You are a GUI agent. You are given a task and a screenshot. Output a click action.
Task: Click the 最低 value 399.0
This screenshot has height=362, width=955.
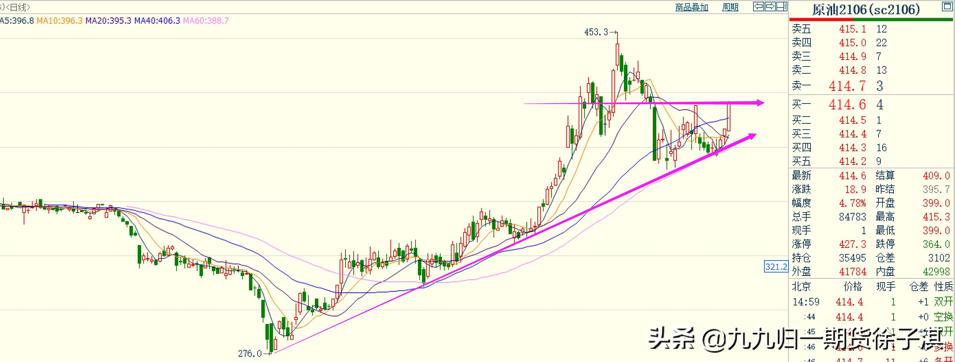click(936, 230)
